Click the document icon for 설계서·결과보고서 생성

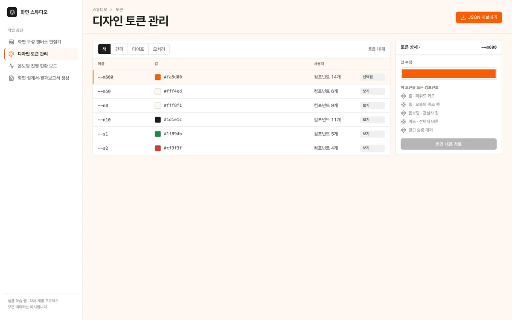[12, 78]
